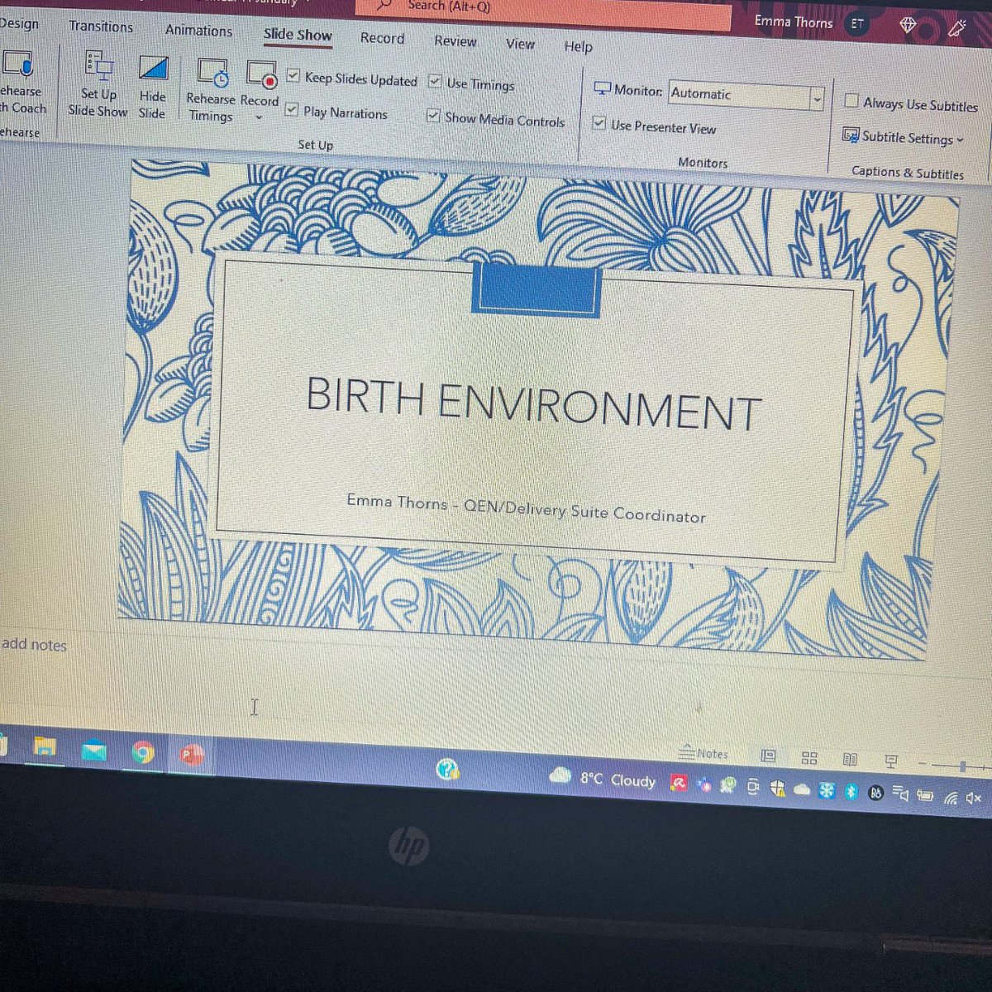Toggle Play Narrations checkbox
Viewport: 992px width, 992px height.
click(x=291, y=109)
